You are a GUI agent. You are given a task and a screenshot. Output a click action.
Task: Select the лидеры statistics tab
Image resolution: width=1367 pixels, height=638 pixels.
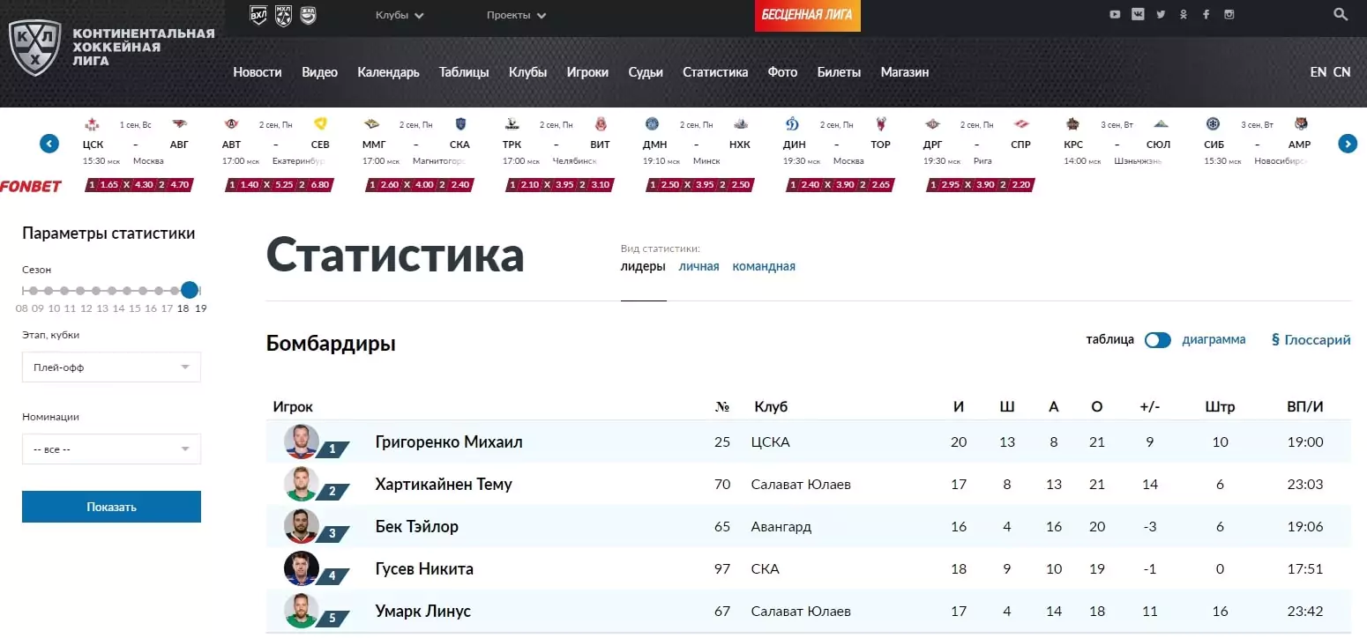(x=643, y=266)
